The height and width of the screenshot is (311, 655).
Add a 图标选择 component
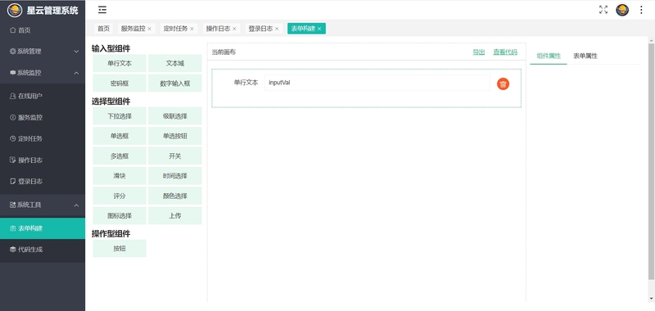(x=120, y=216)
